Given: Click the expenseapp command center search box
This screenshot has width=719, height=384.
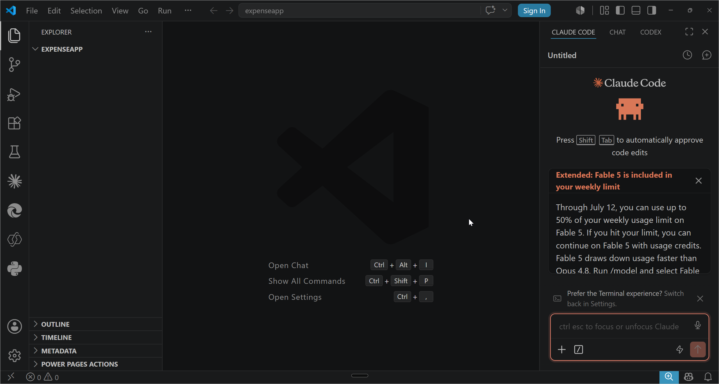Looking at the screenshot, I should click(x=359, y=11).
